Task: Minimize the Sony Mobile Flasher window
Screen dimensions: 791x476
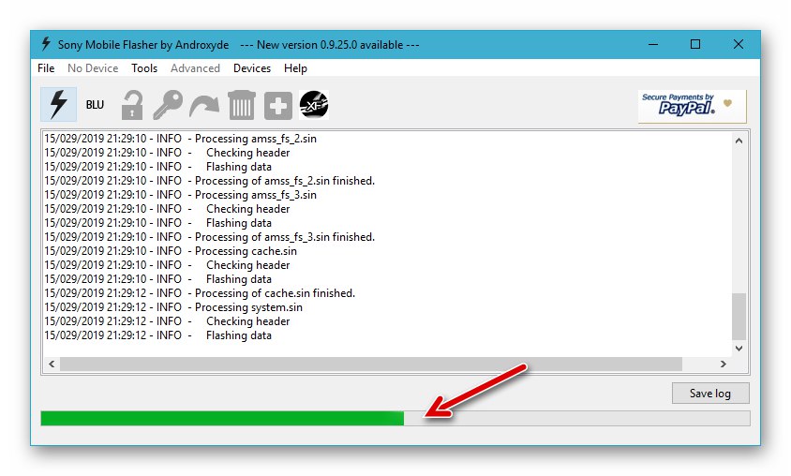Action: click(x=653, y=44)
